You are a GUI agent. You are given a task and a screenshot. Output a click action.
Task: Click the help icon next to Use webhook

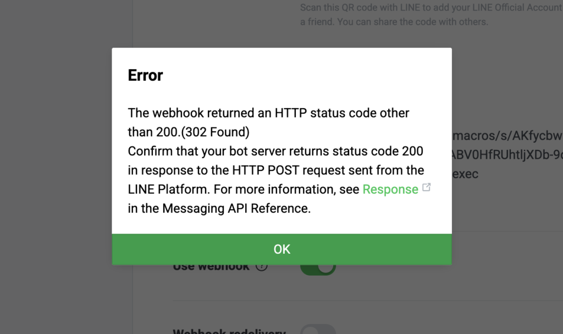262,267
